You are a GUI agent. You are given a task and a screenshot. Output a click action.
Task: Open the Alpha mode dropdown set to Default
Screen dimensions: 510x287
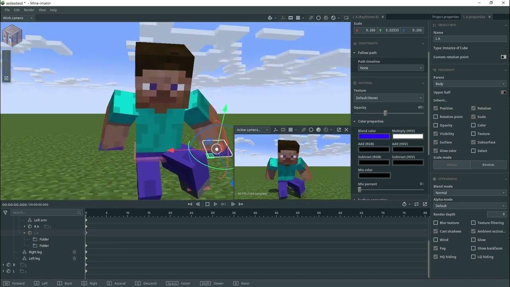click(x=470, y=206)
